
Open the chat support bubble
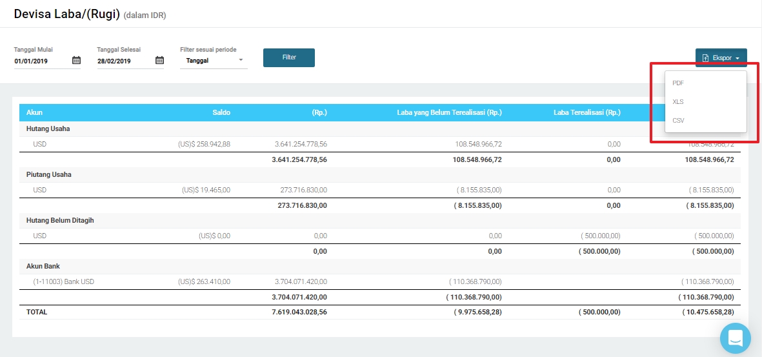(x=736, y=338)
